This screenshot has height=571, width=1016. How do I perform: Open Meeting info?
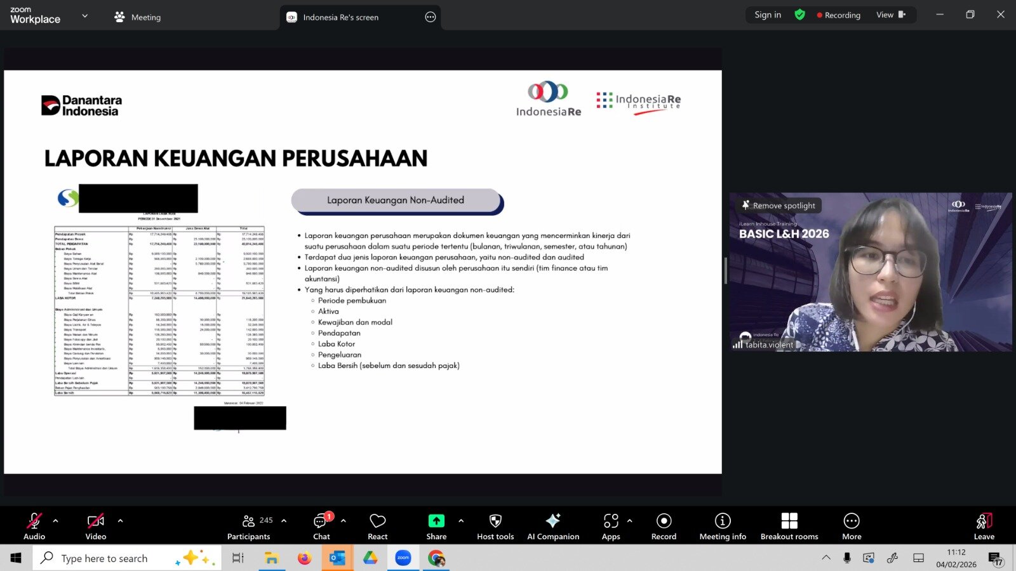[x=722, y=527]
